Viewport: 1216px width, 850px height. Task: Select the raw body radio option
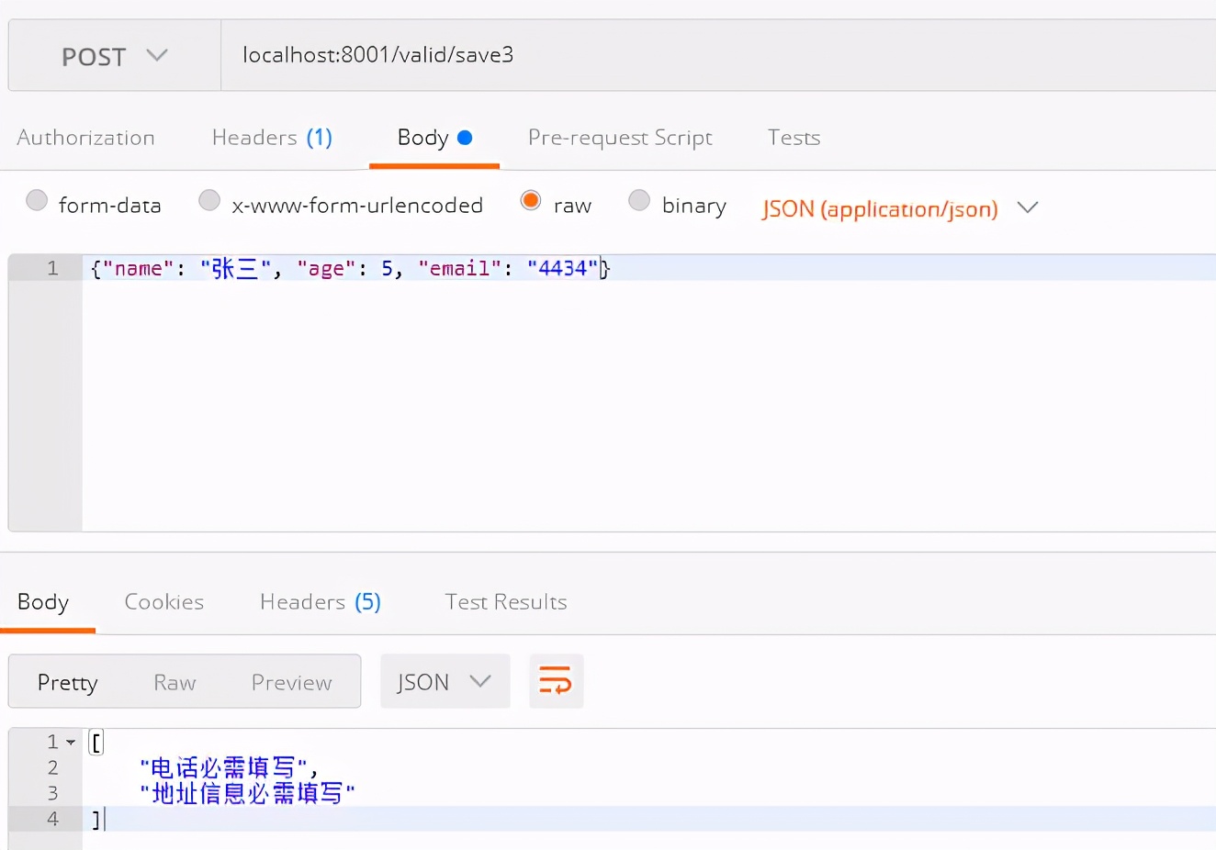click(531, 200)
